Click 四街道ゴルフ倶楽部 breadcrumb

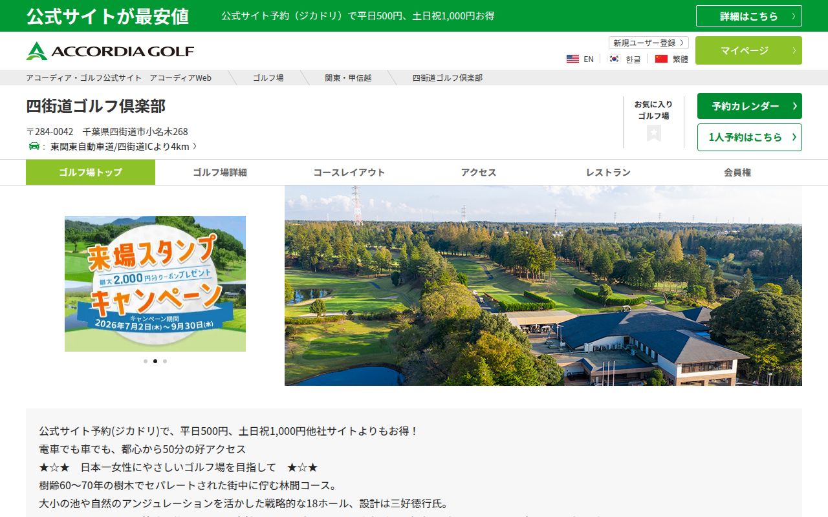448,78
